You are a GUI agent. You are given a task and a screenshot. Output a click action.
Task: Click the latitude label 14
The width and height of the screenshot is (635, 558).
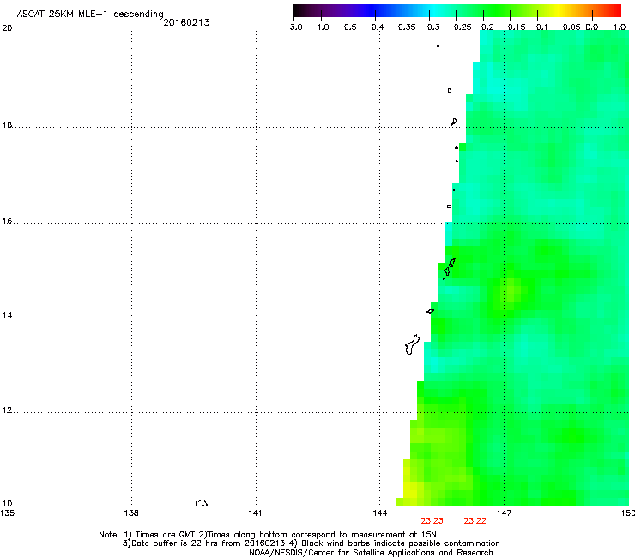[x=7, y=316]
